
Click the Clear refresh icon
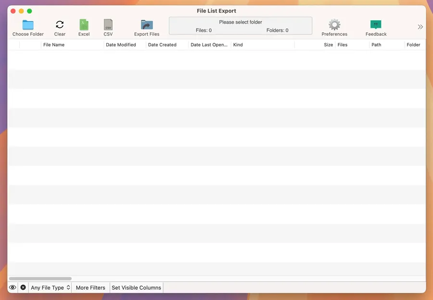coord(60,25)
